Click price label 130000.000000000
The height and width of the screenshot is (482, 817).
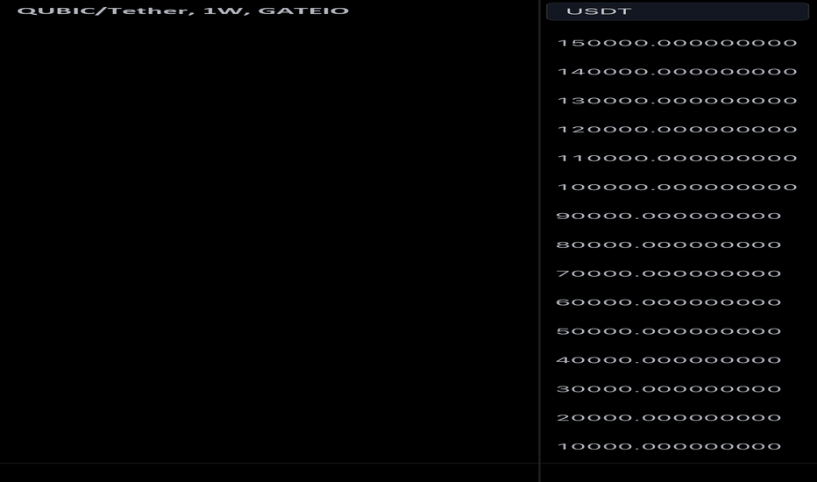[x=678, y=101]
